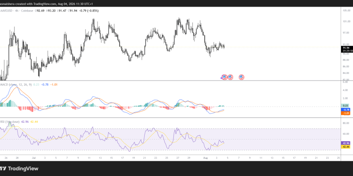Click the close value C91.94 in the legend

click(72, 11)
